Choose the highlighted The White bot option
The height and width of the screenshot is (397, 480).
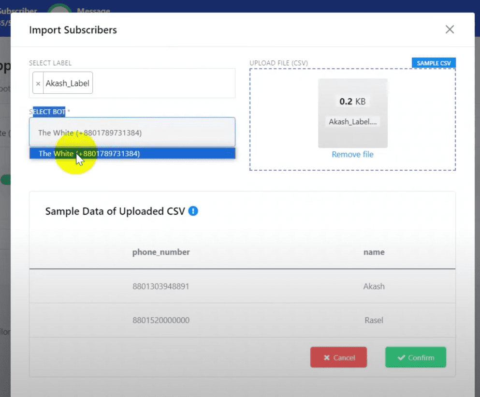click(x=132, y=154)
